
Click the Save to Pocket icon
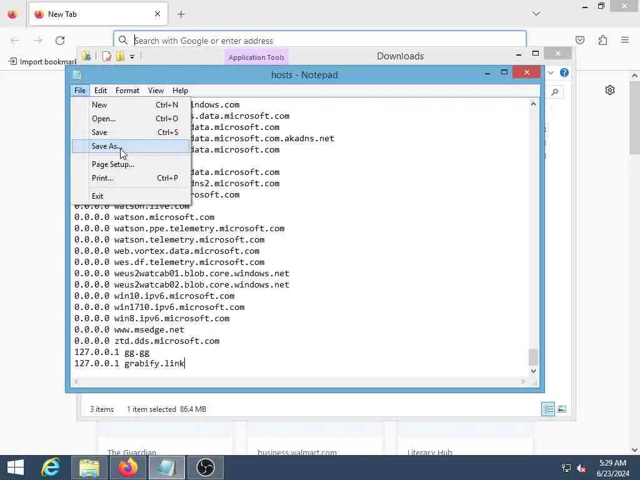click(579, 40)
